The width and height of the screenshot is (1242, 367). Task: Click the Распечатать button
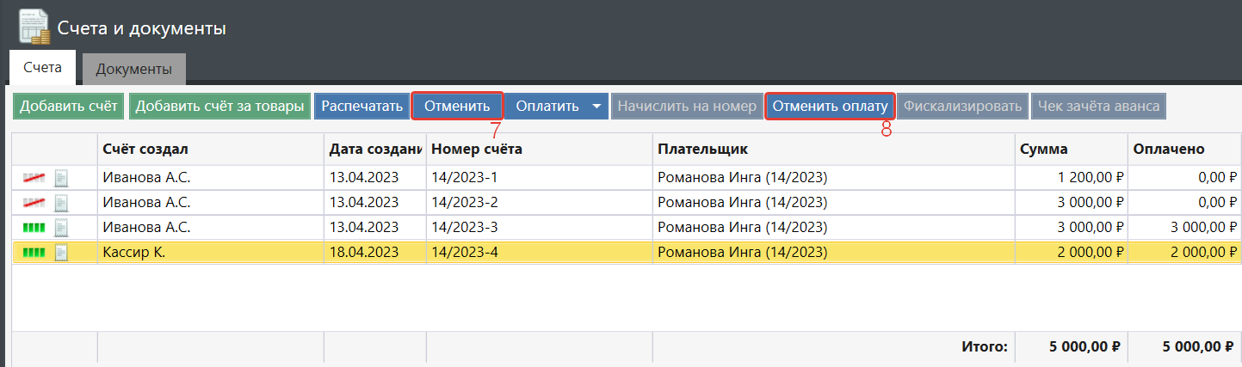(361, 107)
